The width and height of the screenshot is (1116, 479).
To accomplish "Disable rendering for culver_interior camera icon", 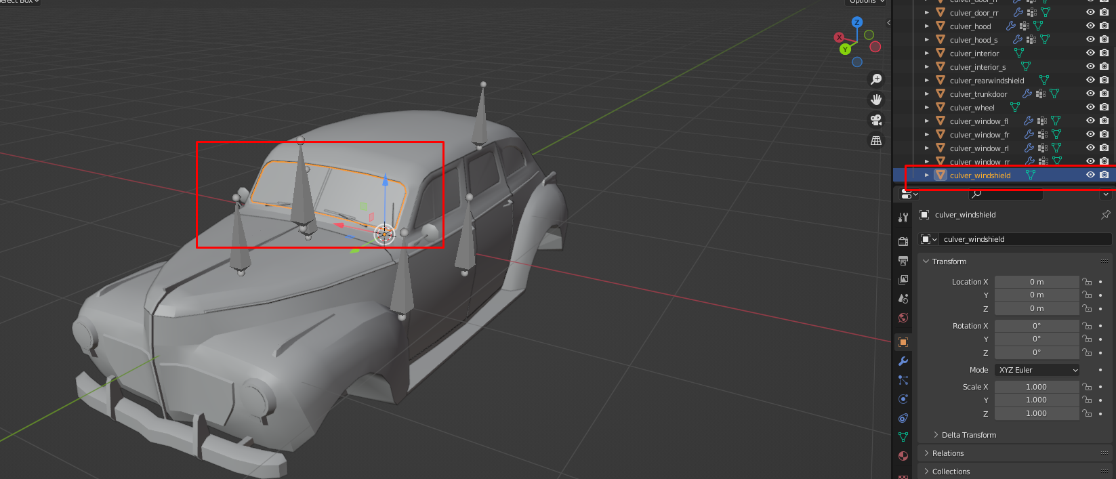I will [1104, 53].
